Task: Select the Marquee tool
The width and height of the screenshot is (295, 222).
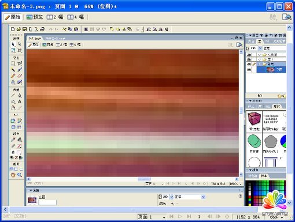Action: tap(13, 63)
